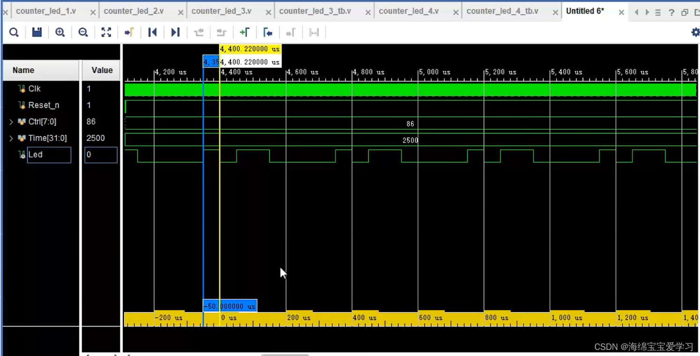Click the 4,600 us ruler label
The image size is (700, 356).
coord(303,72)
